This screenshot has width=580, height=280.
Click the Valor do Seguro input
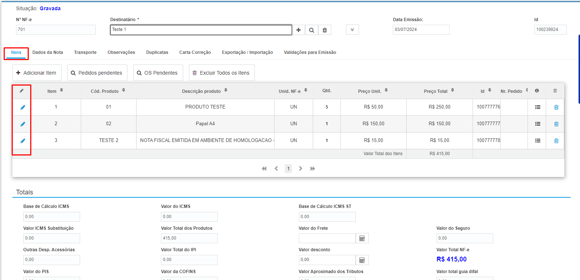[465, 238]
